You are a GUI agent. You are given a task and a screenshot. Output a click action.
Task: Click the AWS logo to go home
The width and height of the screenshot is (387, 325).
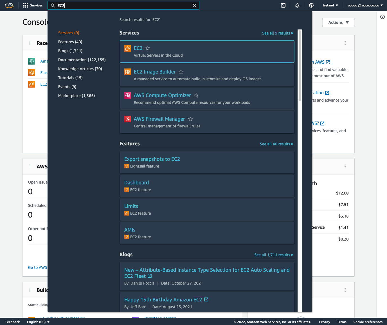click(x=9, y=5)
